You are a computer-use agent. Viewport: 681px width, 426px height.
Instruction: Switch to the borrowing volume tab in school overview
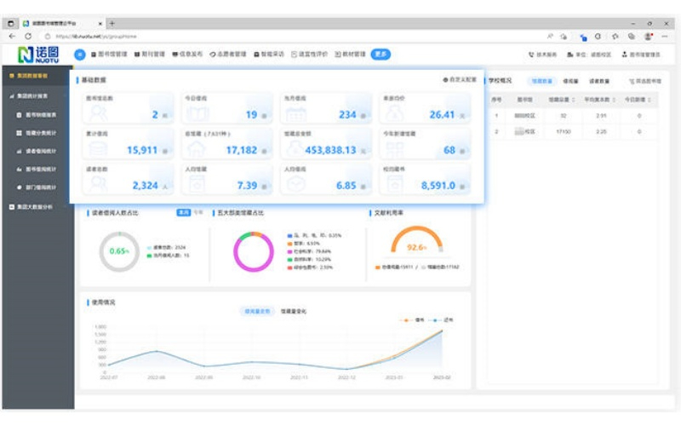click(570, 81)
